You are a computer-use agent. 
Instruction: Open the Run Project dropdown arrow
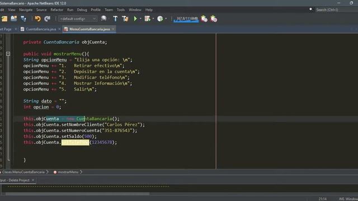[140, 18]
